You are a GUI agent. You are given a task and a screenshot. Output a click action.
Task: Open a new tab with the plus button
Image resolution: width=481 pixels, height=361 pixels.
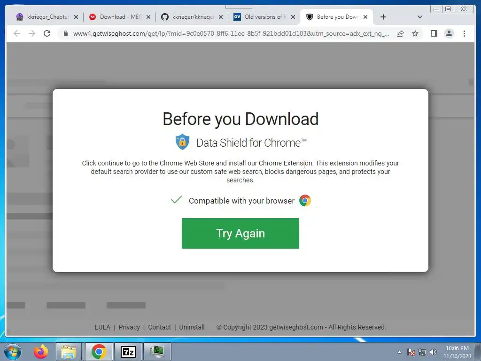pyautogui.click(x=383, y=17)
